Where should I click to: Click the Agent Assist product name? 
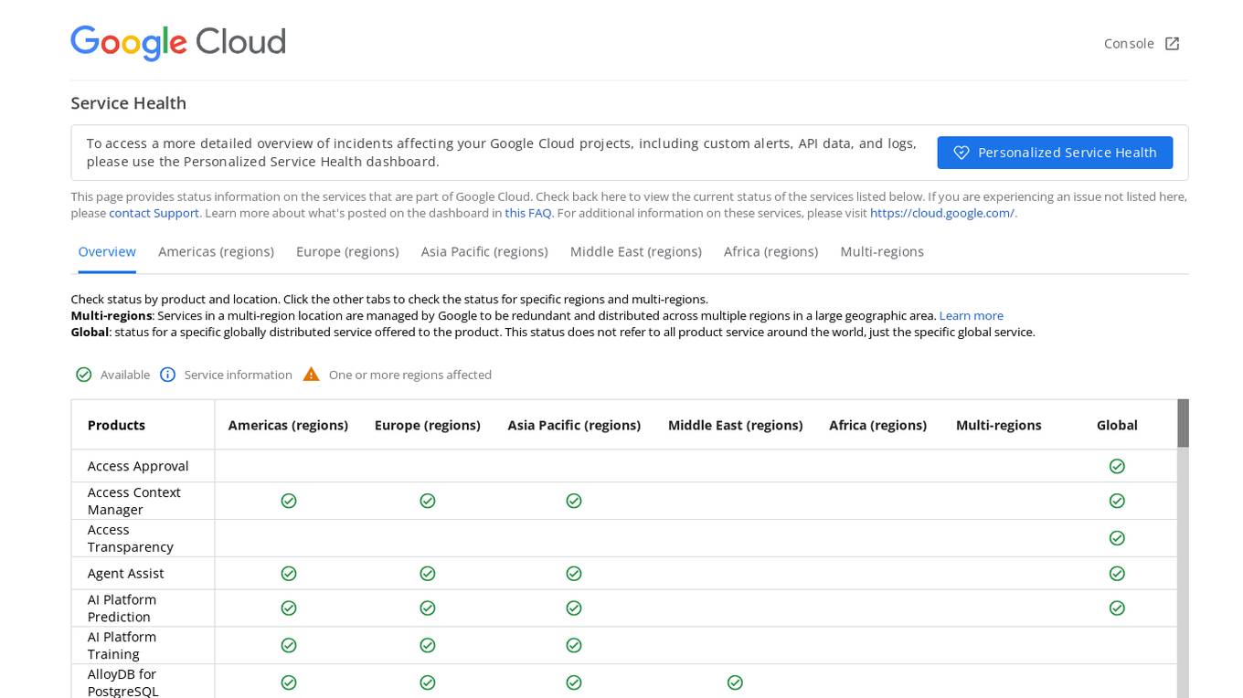126,574
